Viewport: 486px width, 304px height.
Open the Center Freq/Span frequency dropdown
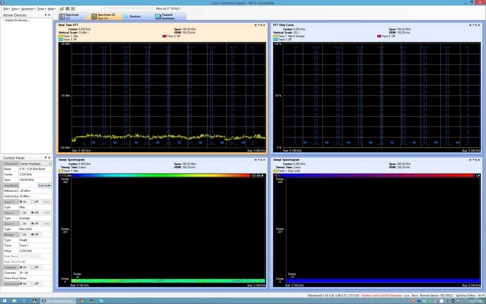50,164
